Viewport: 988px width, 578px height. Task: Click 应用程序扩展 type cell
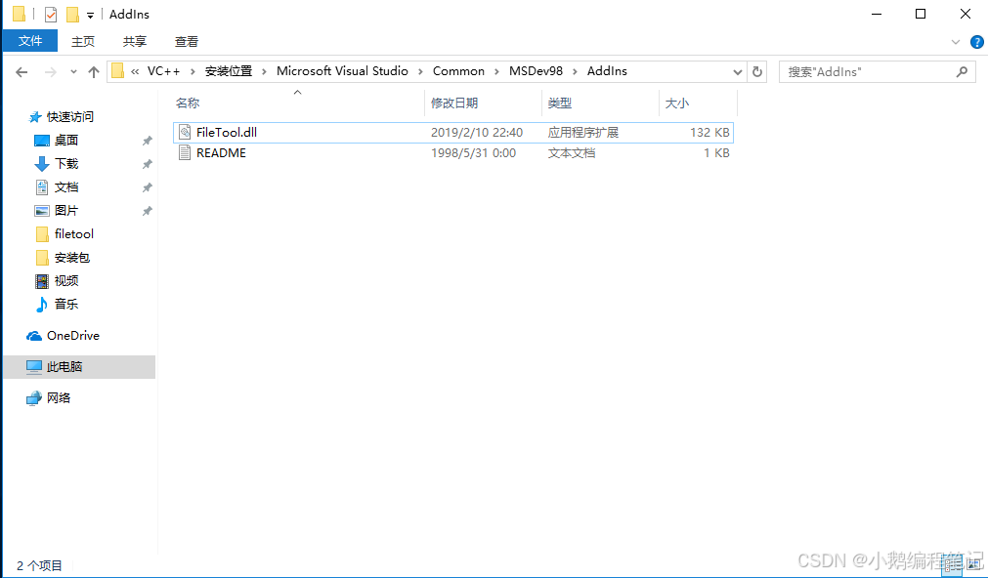click(x=583, y=132)
